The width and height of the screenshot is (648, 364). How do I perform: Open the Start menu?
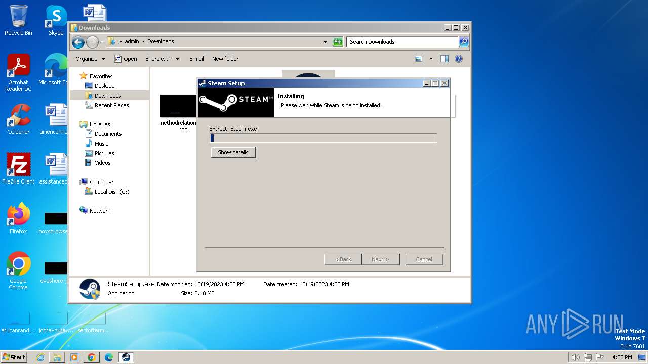pos(14,357)
